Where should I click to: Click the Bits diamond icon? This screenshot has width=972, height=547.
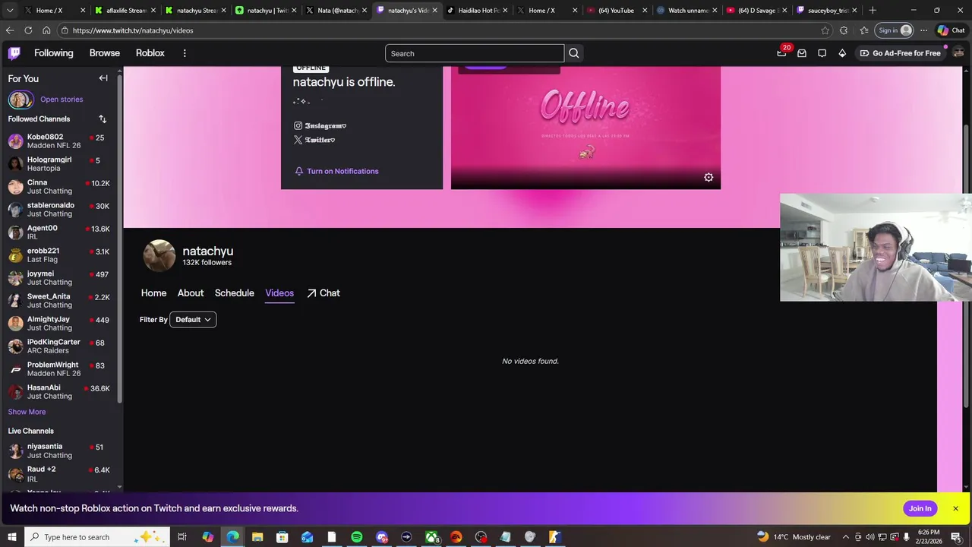pyautogui.click(x=842, y=53)
